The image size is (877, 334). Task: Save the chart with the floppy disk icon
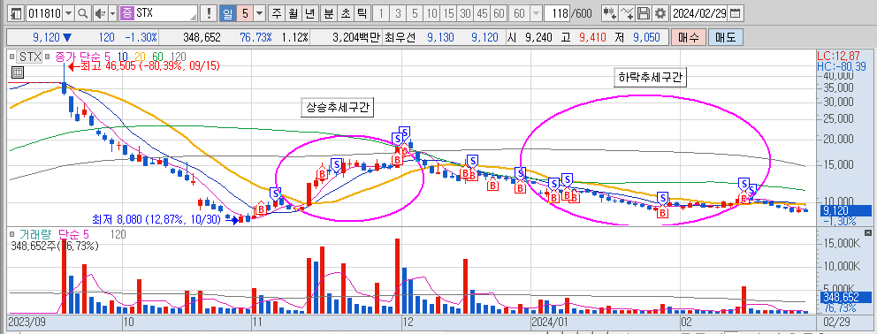coord(644,13)
